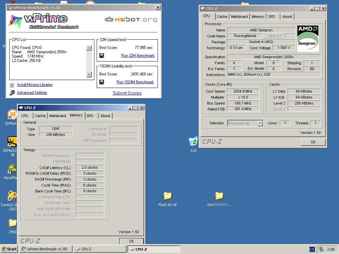339x254 pixels.
Task: Open the Install Missing Libraries link
Action: (x=35, y=85)
